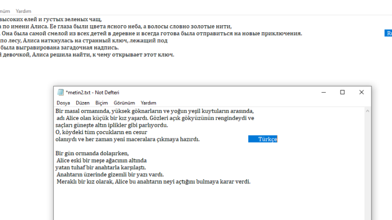Screen dimensions: 392x220
Task: Click the line starting 'Meraklı bir kız olarak'
Action: click(x=153, y=181)
